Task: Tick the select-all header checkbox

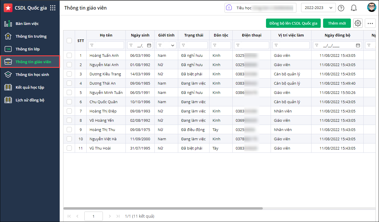Action: click(69, 41)
